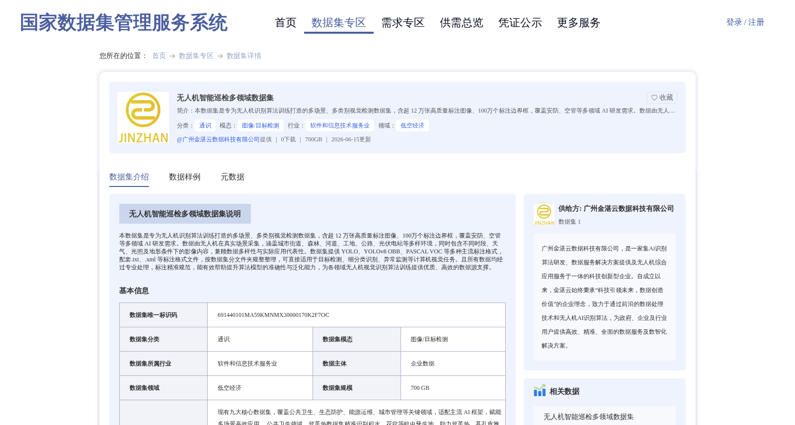Image resolution: width=795 pixels, height=425 pixels.
Task: Click the large JINZHAN dataset logo
Action: point(143,118)
